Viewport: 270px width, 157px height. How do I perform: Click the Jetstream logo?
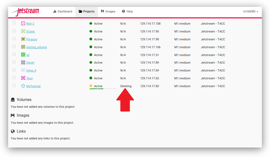(25, 12)
